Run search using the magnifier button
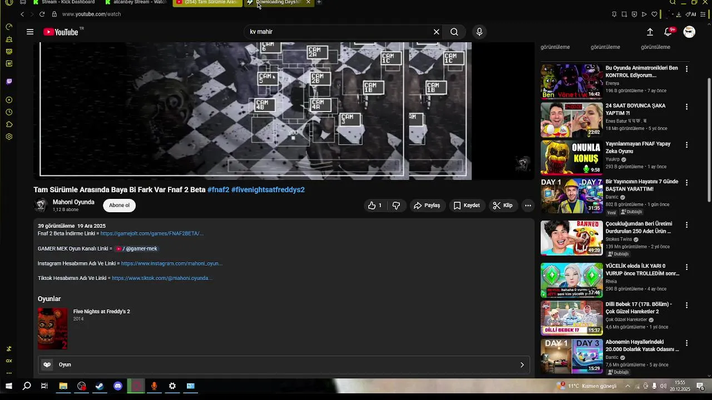This screenshot has width=712, height=400. (x=454, y=32)
